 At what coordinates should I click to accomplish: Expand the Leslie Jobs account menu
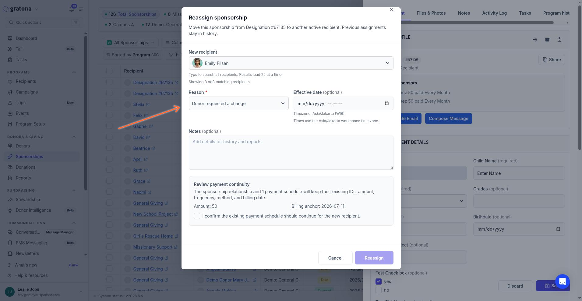click(x=81, y=292)
